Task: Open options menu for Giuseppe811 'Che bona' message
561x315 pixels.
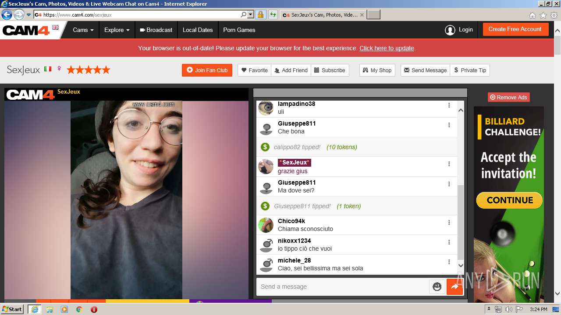Action: [449, 125]
